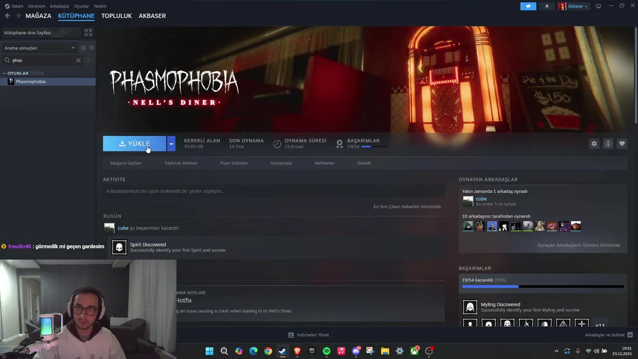Viewport: 638px width, 359px height.
Task: Click the first friend avatar in played-by row
Action: 468,226
